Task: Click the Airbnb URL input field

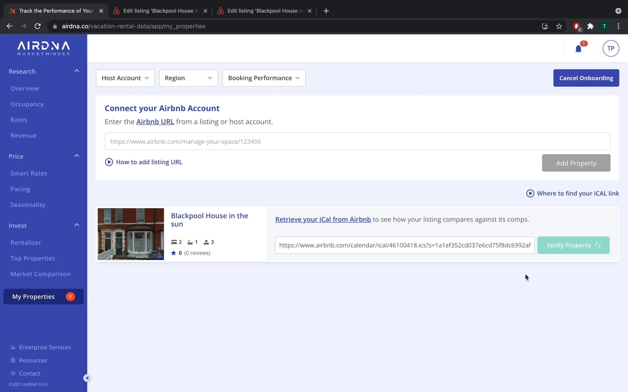Action: tap(358, 141)
